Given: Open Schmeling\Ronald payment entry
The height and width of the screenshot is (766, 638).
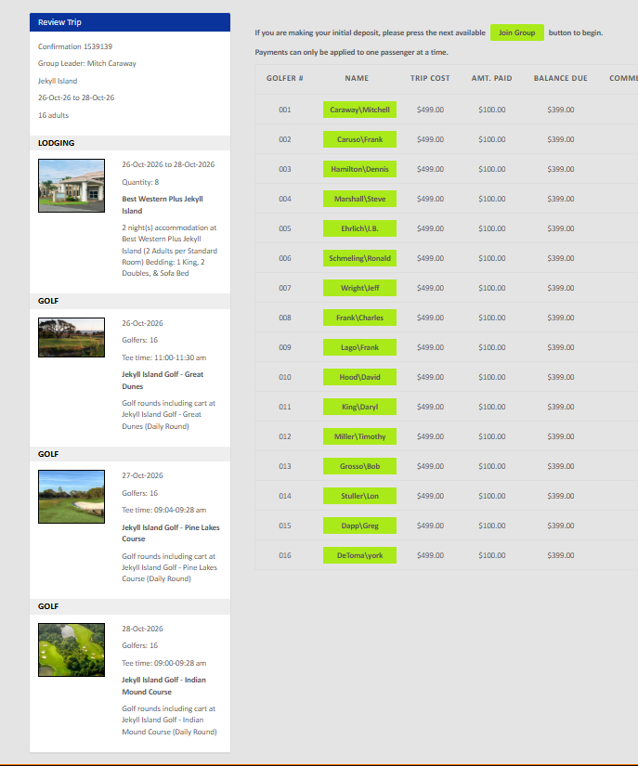Looking at the screenshot, I should click(359, 258).
